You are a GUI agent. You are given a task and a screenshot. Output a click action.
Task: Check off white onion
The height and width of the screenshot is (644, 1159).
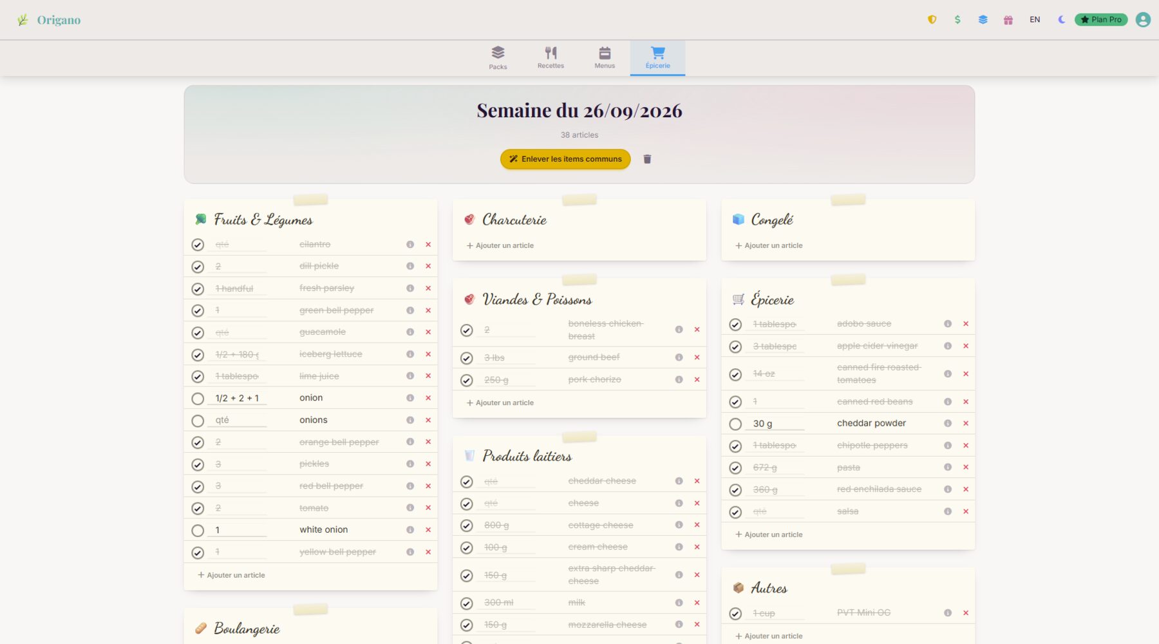pyautogui.click(x=198, y=531)
